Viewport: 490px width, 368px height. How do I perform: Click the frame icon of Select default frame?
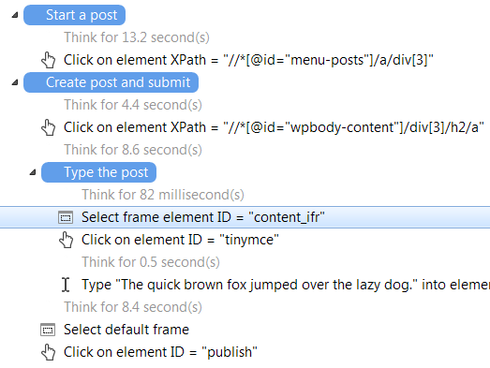click(x=48, y=330)
